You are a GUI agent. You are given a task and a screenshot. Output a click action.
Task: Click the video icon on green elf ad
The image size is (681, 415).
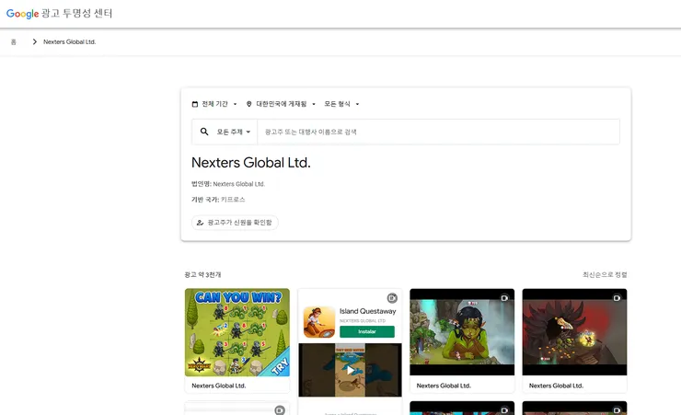click(x=504, y=298)
